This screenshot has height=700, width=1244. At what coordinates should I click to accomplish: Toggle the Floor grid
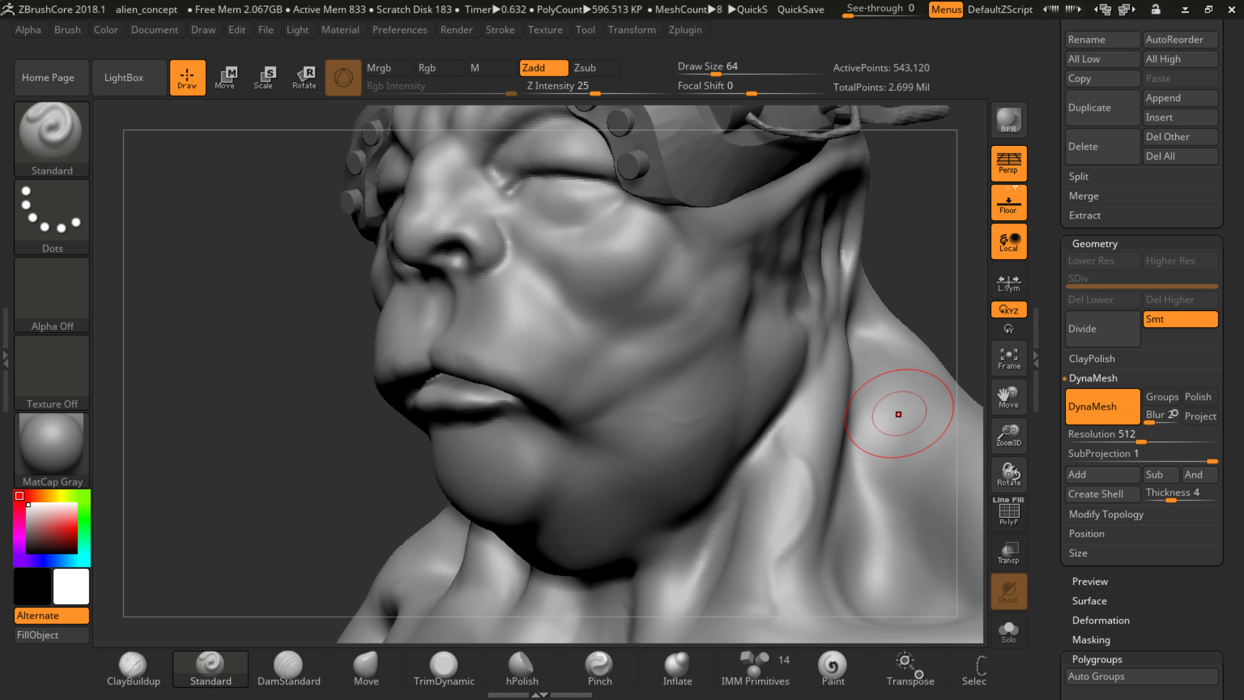pos(1009,202)
